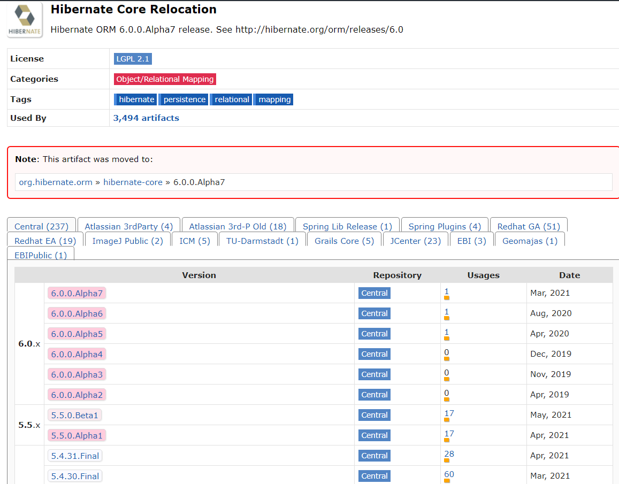Open version 6.0.0.Alpha4

point(77,354)
